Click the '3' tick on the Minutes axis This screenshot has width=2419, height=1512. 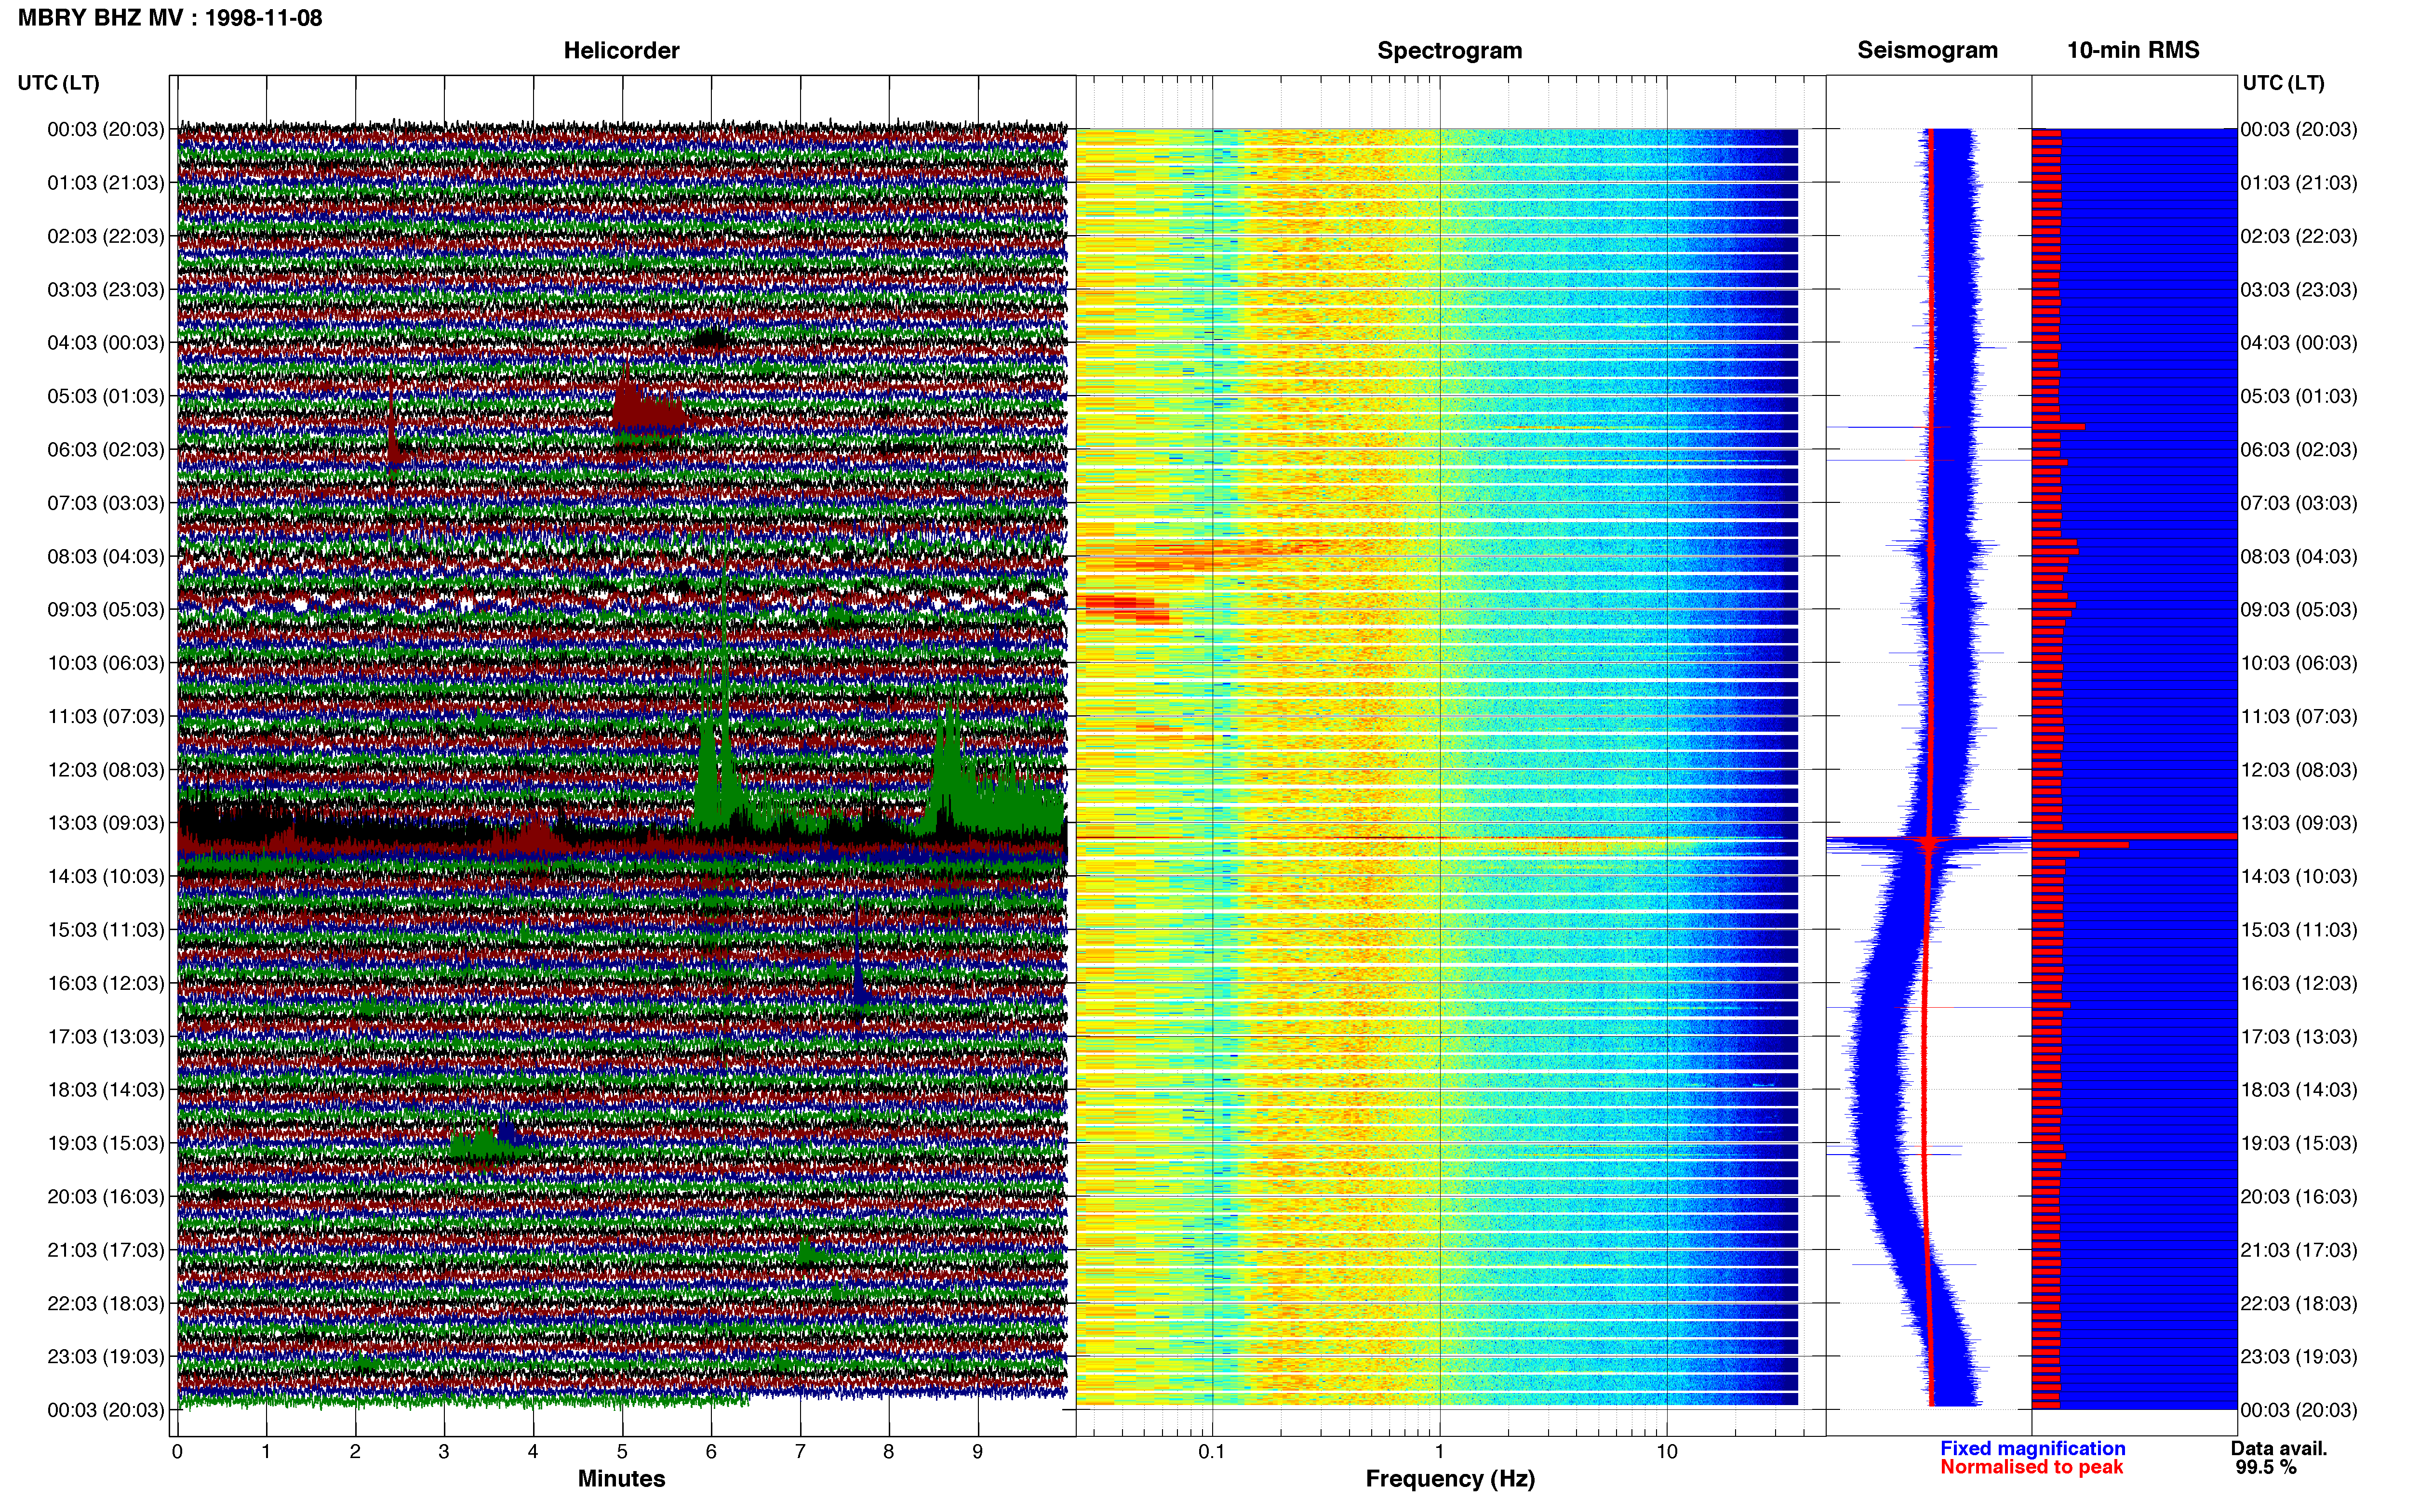coord(444,1451)
